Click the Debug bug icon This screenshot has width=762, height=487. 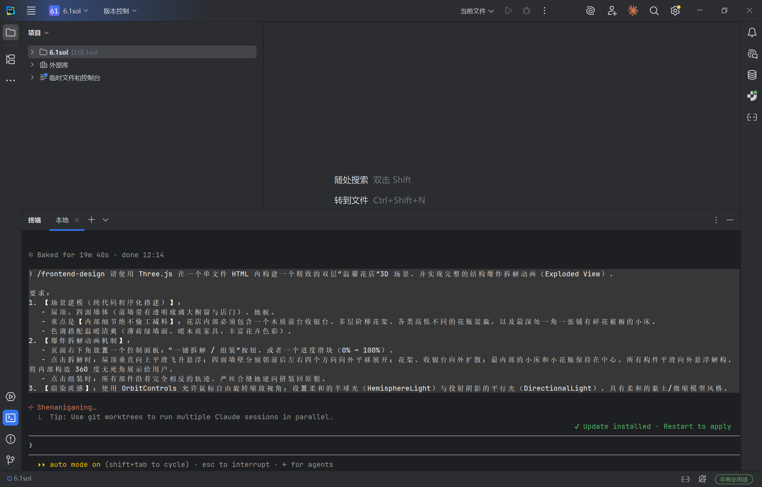[526, 11]
